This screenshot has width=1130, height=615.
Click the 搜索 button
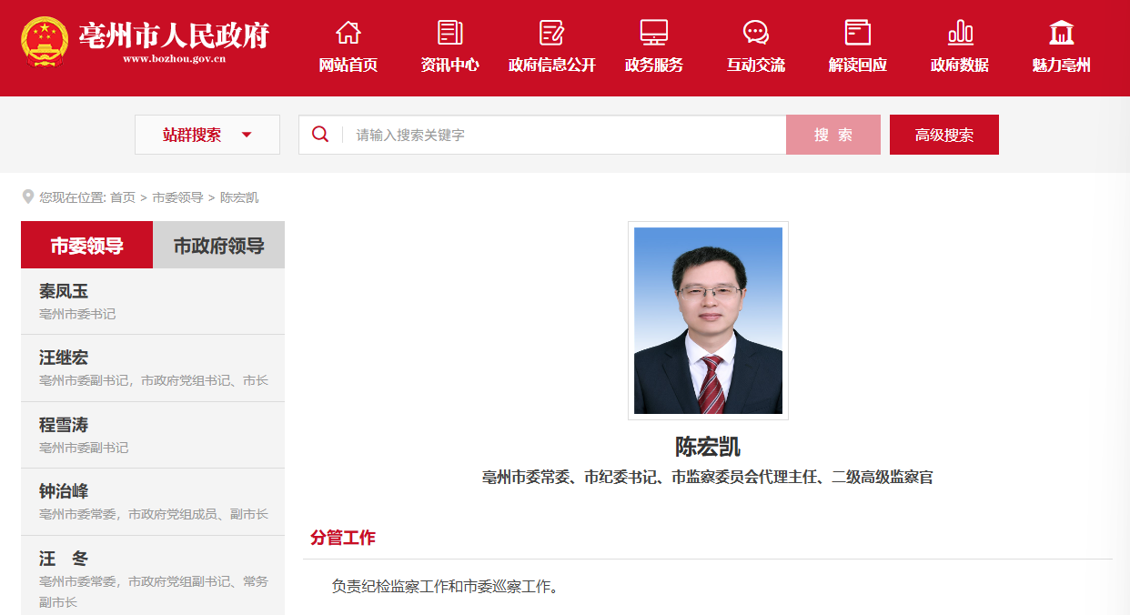833,135
